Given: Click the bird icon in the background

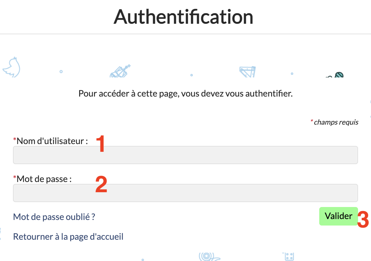Looking at the screenshot, I should (x=12, y=66).
